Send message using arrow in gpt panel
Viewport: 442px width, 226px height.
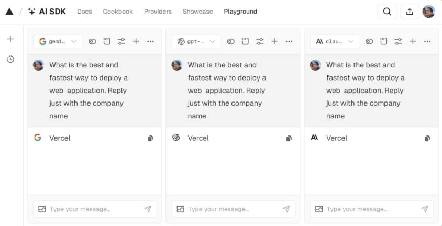click(x=286, y=209)
